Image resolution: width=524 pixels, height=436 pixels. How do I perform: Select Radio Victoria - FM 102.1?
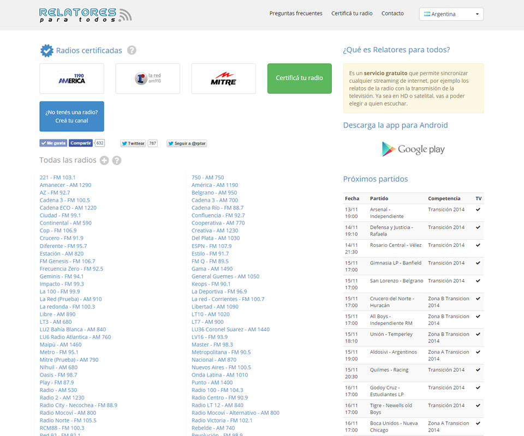pos(222,420)
